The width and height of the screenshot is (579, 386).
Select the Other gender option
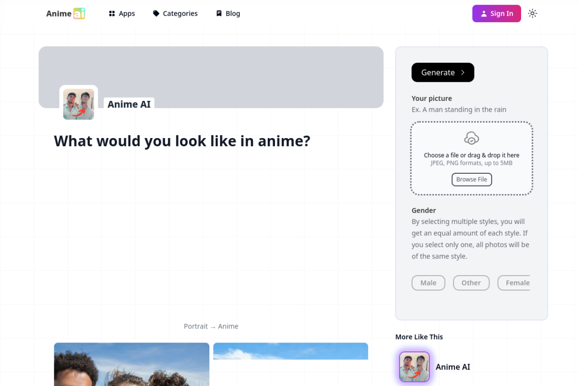pyautogui.click(x=471, y=283)
